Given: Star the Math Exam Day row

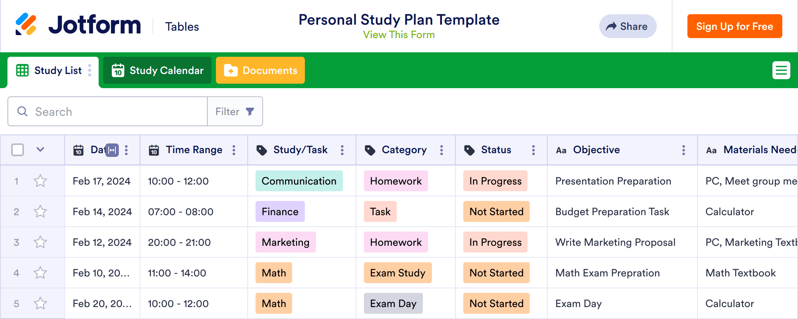Looking at the screenshot, I should tap(40, 304).
